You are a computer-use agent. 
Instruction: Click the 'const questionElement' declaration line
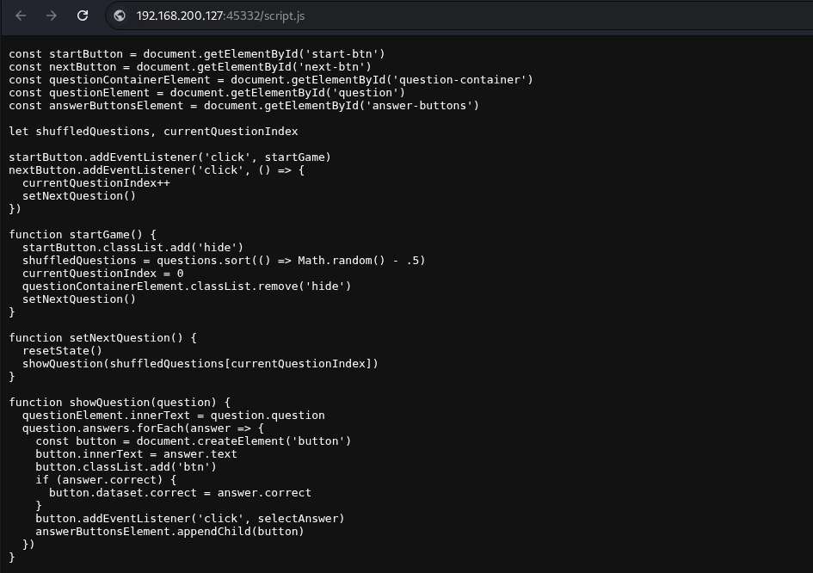coord(206,93)
